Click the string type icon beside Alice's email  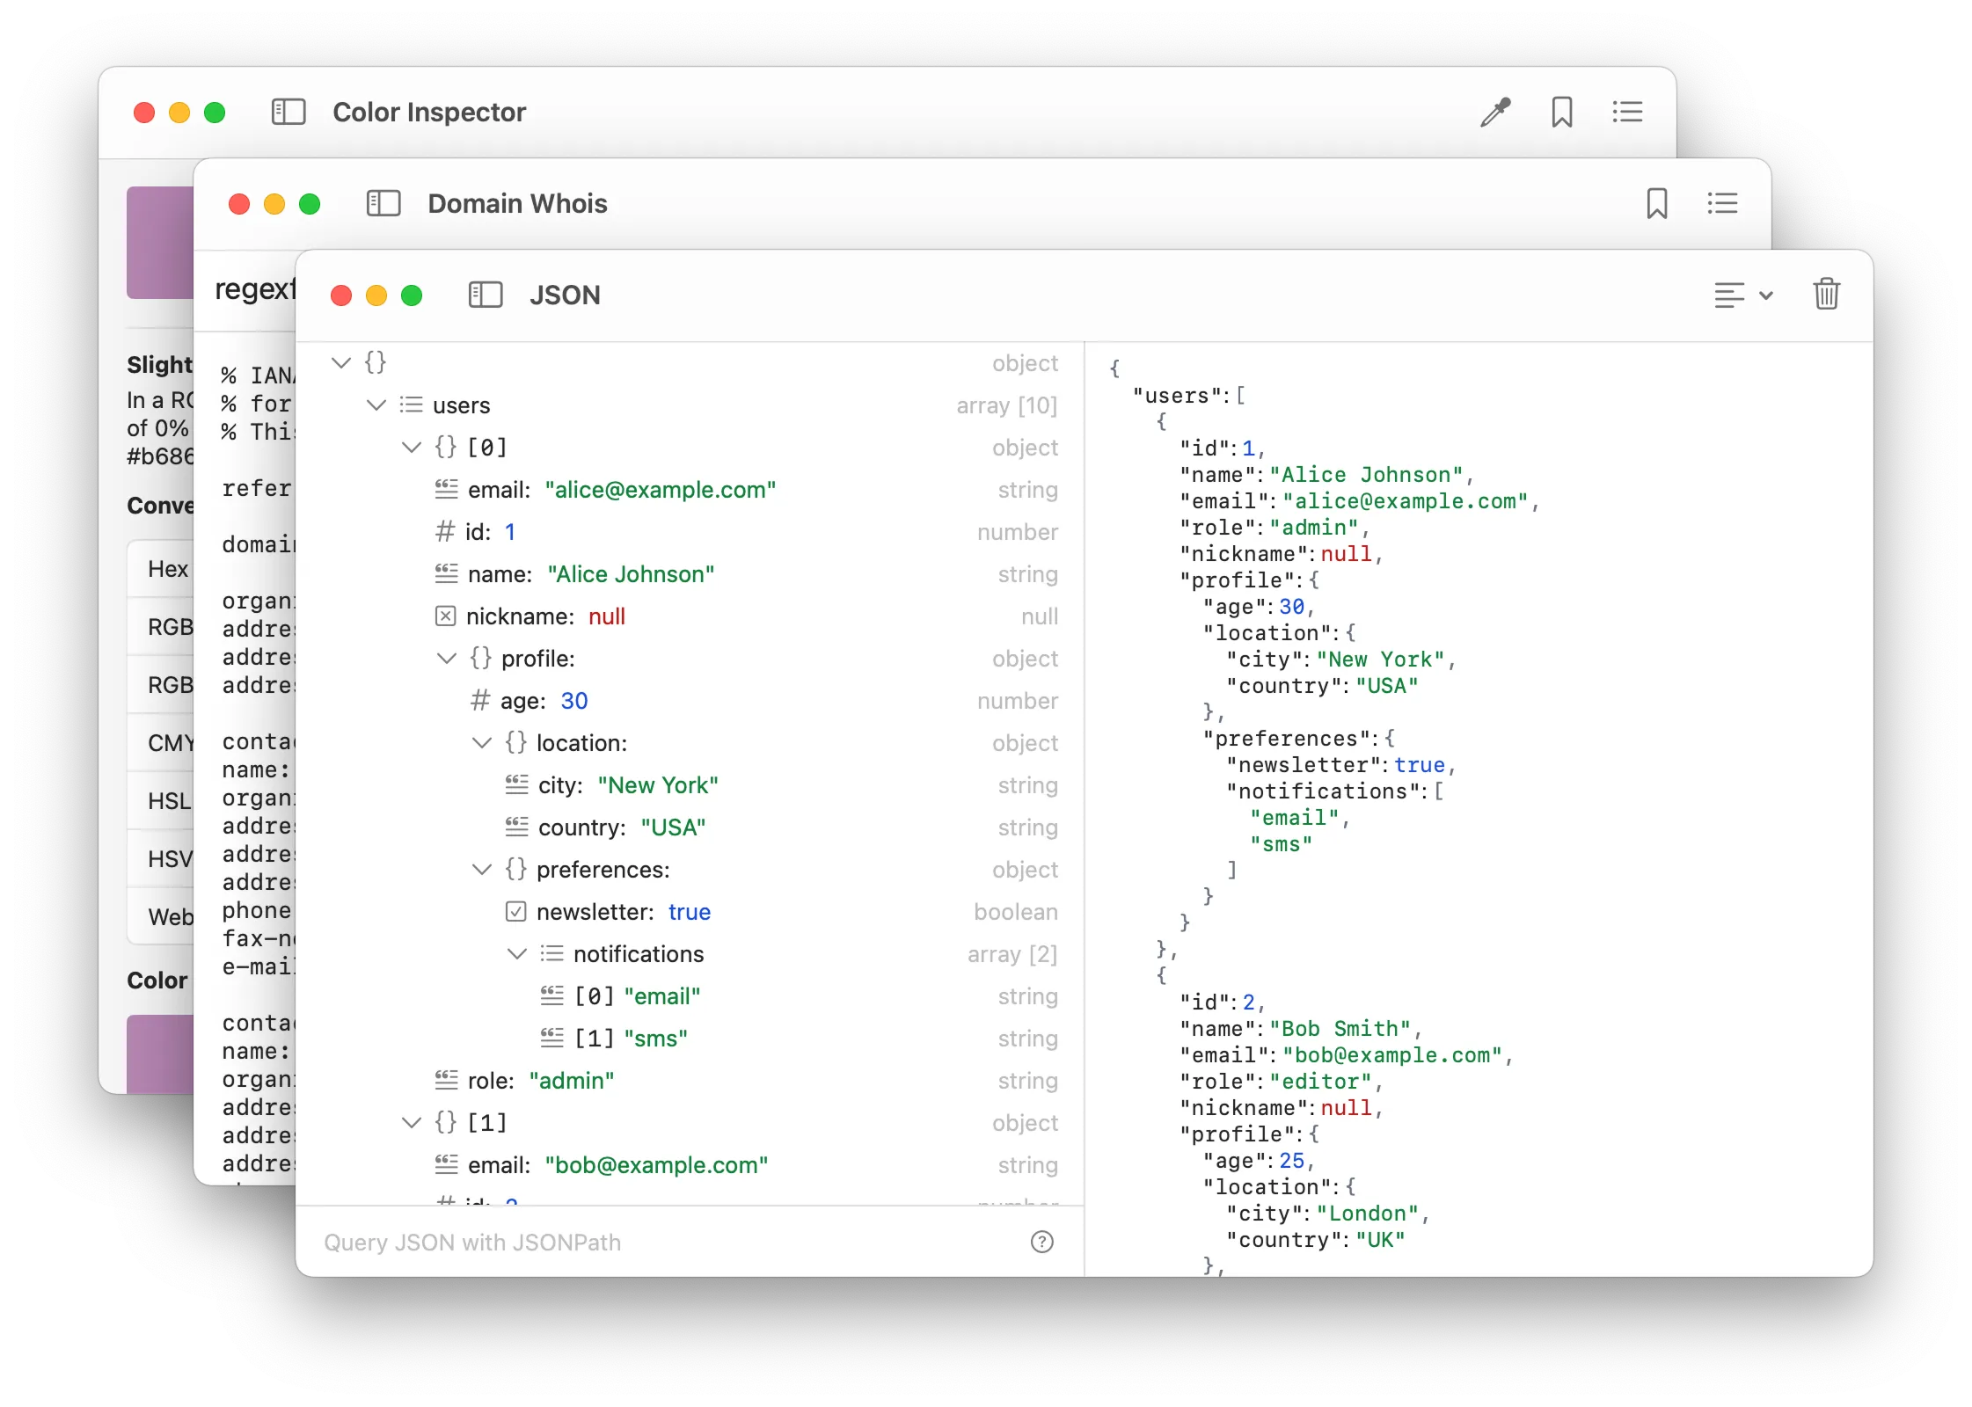444,489
